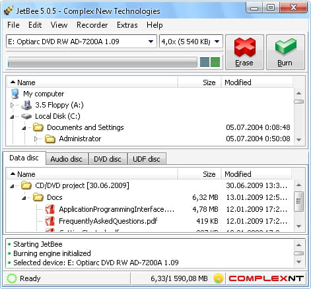
Task: Open the burn speed dropdown
Action: pyautogui.click(x=217, y=42)
